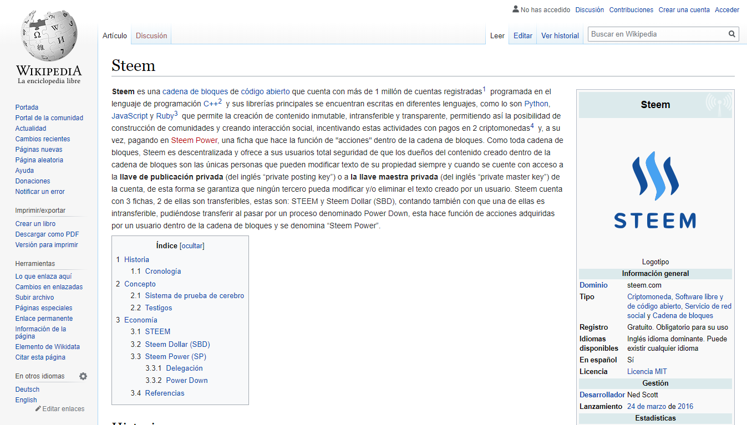Viewport: 747px width, 425px height.
Task: Open Elemento de Wikidata
Action: [x=48, y=347]
